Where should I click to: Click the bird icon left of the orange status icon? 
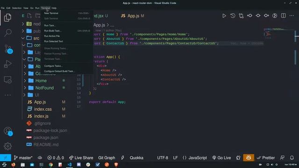[238, 158]
